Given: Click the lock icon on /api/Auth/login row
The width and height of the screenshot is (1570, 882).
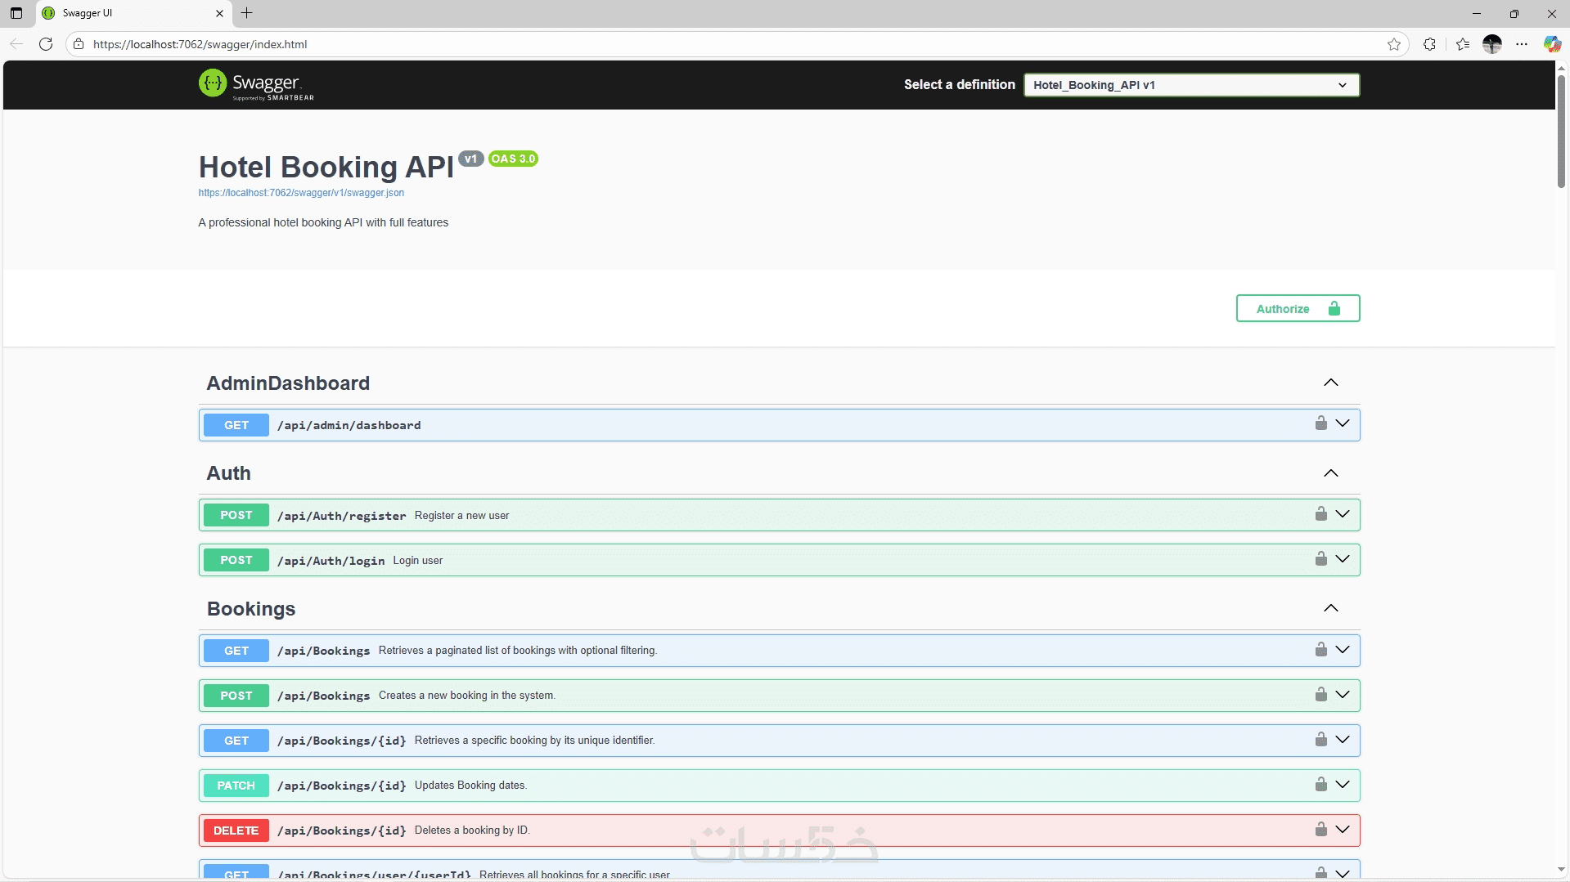Looking at the screenshot, I should pos(1320,558).
